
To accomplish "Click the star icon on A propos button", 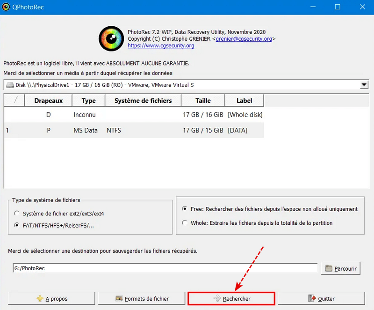I will 40,298.
